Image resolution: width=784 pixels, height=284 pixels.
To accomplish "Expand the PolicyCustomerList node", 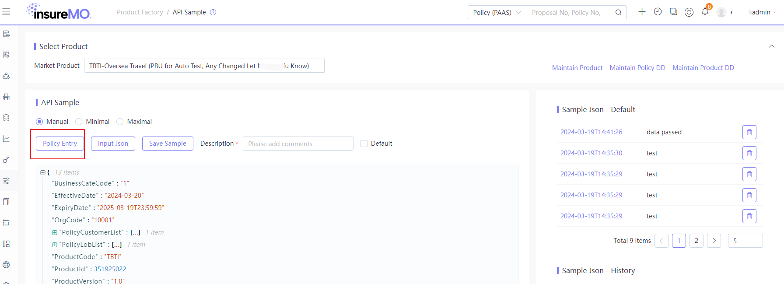I will 55,232.
